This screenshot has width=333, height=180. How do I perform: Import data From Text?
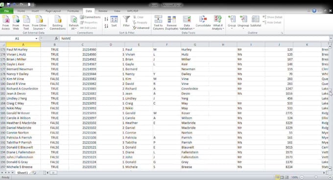[x=26, y=22]
